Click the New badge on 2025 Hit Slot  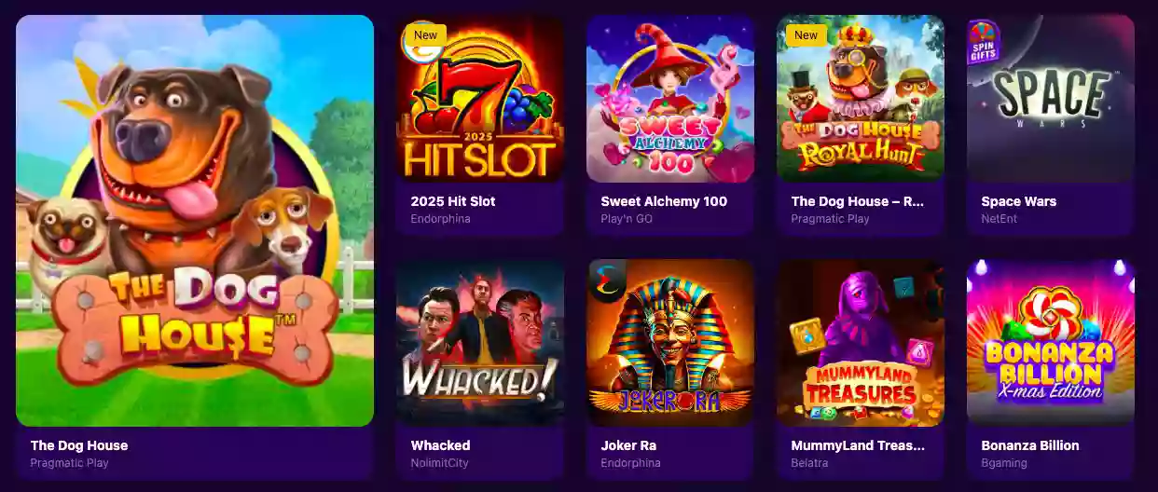425,35
